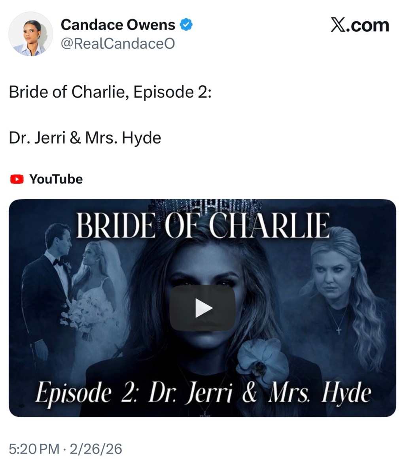Click the Candace Owens display name
Viewport: 405px width, 467px height.
(x=118, y=25)
